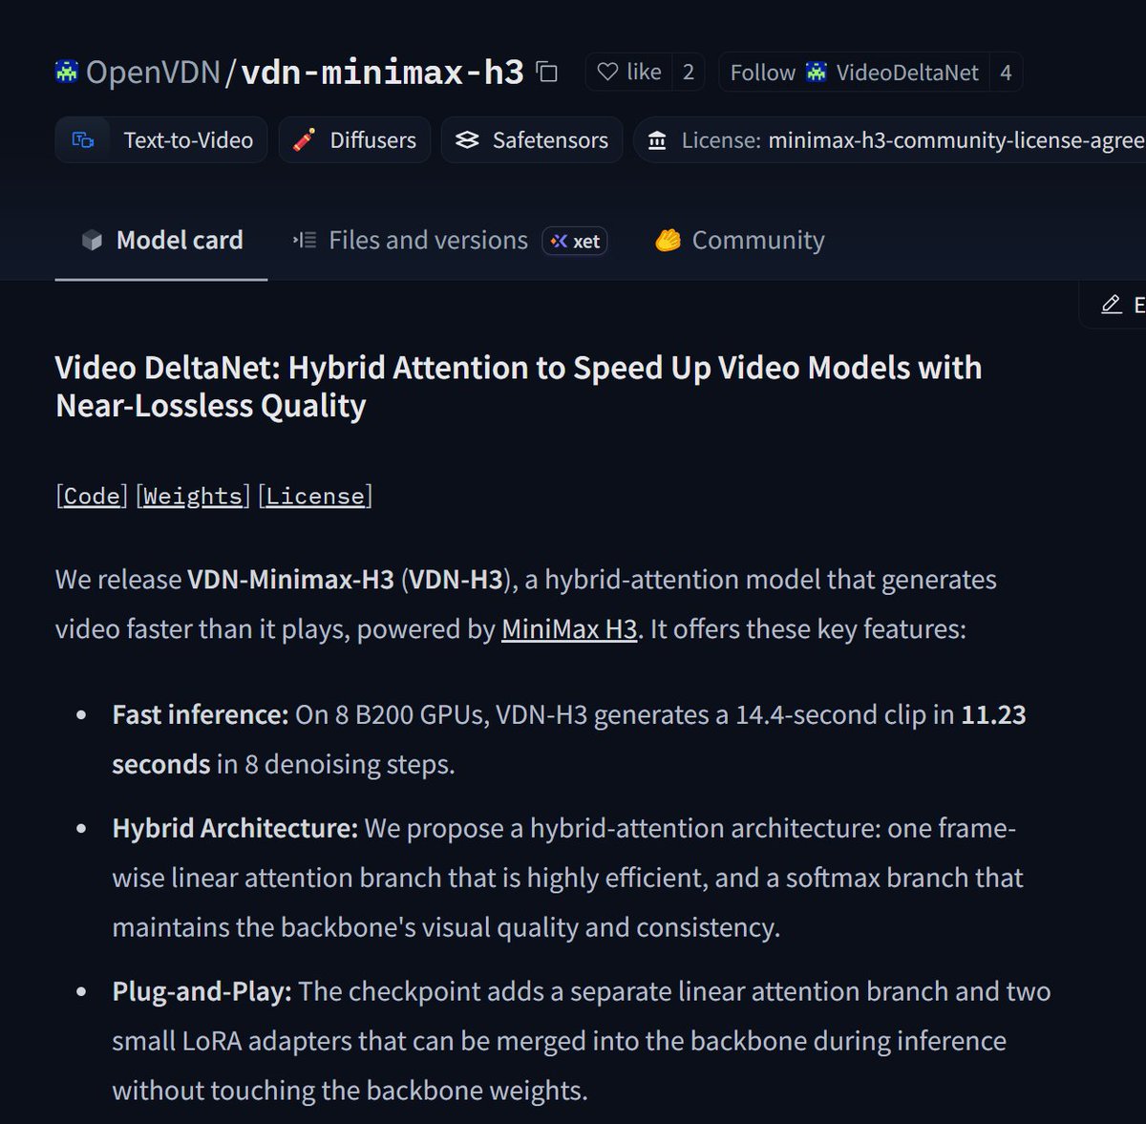This screenshot has height=1124, width=1146.
Task: Click the Text-to-Video tag icon
Action: pos(83,140)
